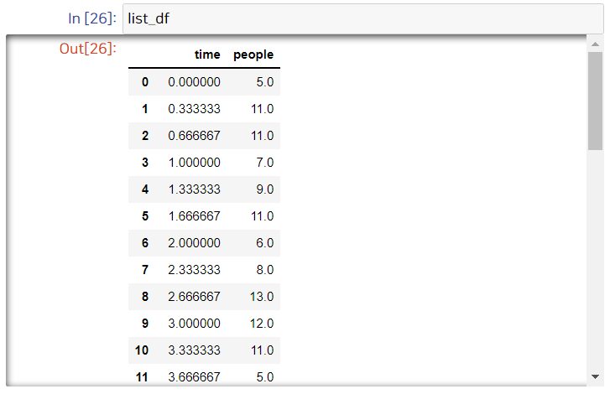Select the time value 1.666667
This screenshot has height=394, width=610.
[194, 216]
